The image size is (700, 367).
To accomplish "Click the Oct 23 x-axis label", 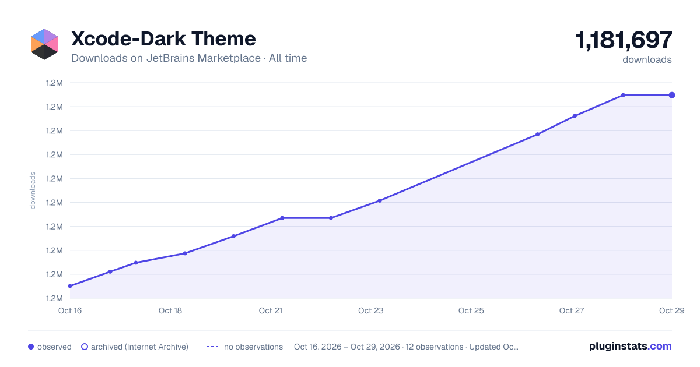I will pos(371,310).
